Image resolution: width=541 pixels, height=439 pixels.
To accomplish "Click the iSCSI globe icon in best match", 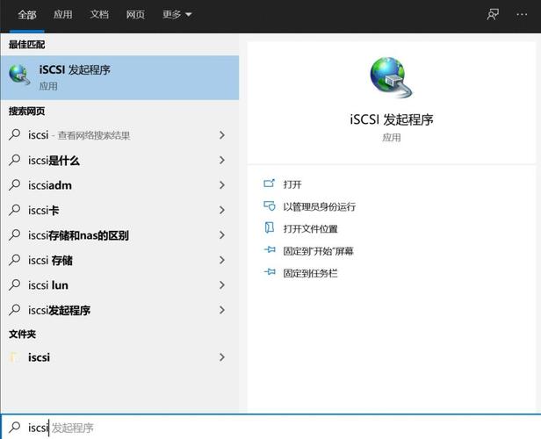I will (x=19, y=76).
